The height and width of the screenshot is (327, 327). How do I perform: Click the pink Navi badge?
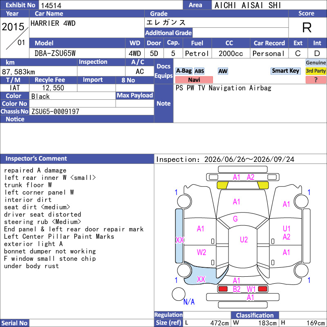point(194,80)
